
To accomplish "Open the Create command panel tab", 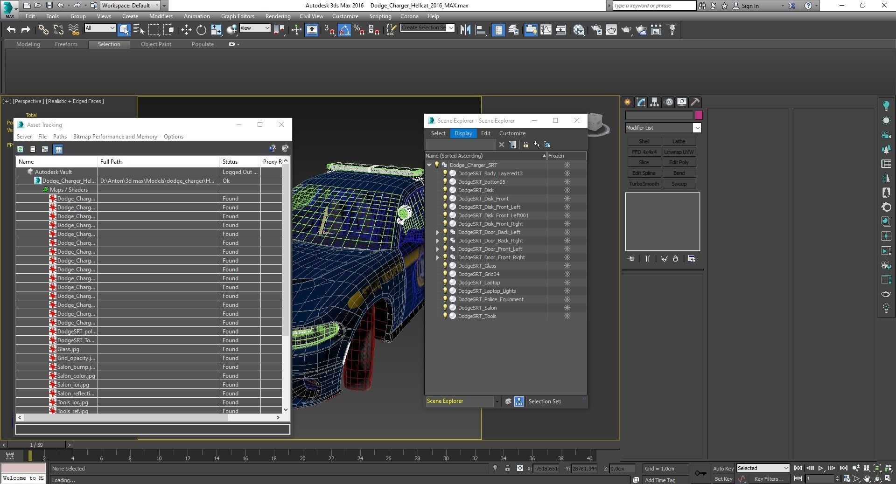I will tap(628, 102).
